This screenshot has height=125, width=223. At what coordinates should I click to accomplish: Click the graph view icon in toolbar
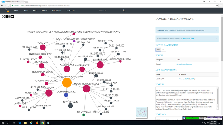pos(4,17)
